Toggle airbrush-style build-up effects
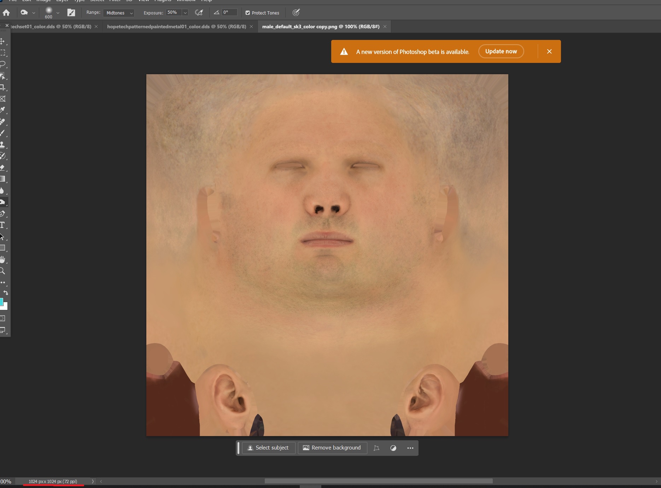 pyautogui.click(x=199, y=13)
